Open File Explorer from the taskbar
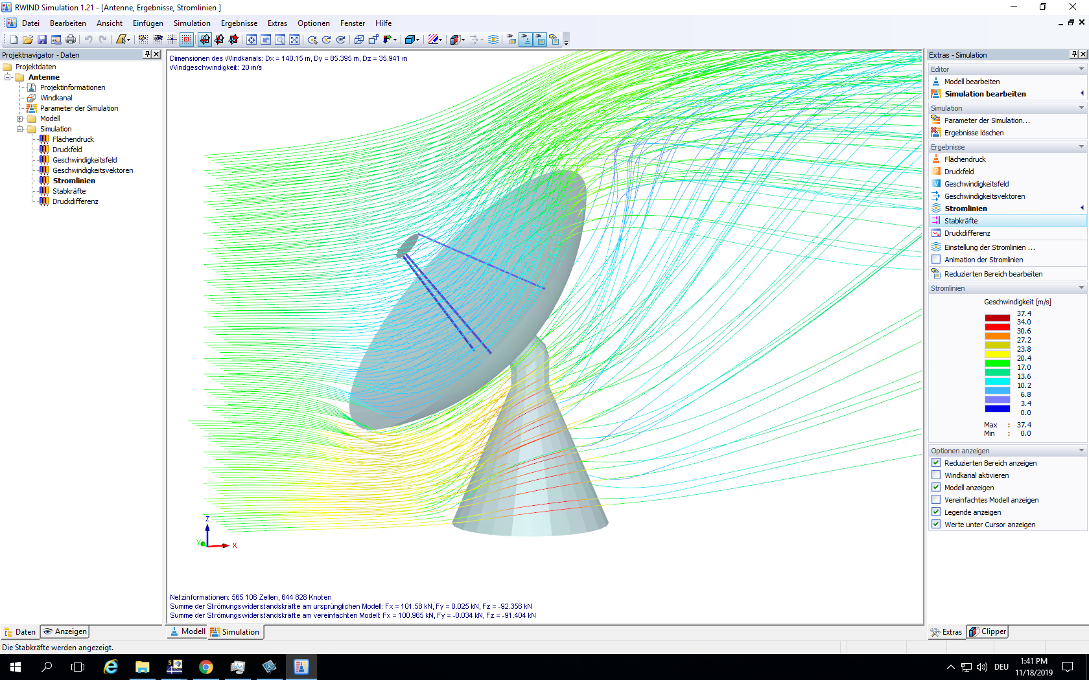Image resolution: width=1089 pixels, height=680 pixels. coord(143,667)
